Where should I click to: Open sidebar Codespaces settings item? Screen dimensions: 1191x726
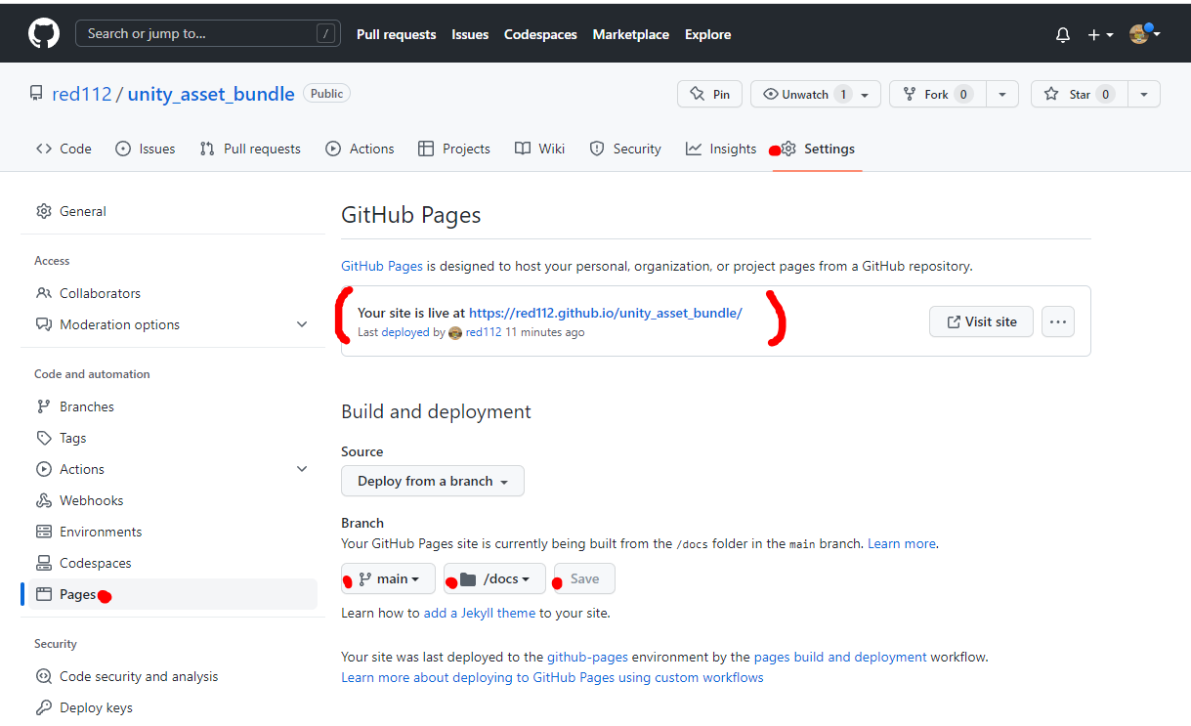[x=173, y=563]
